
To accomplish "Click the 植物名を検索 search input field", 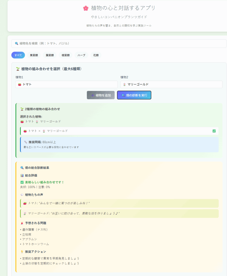I will pos(119,43).
